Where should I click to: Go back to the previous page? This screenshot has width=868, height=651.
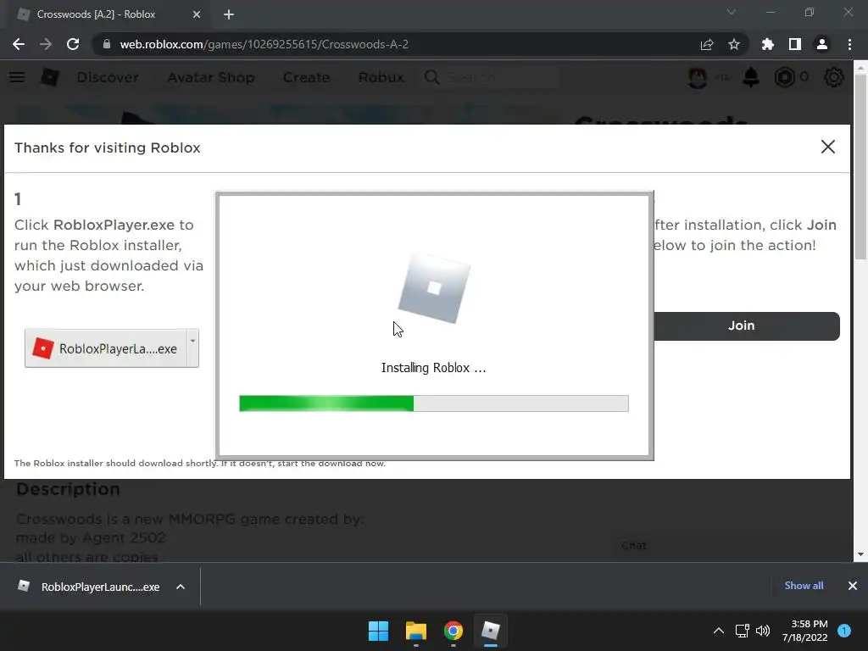pyautogui.click(x=19, y=44)
